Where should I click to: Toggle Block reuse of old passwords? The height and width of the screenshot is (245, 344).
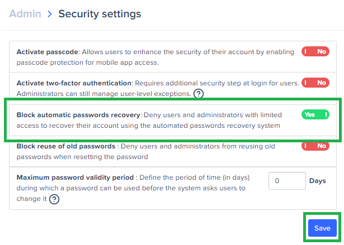315,146
